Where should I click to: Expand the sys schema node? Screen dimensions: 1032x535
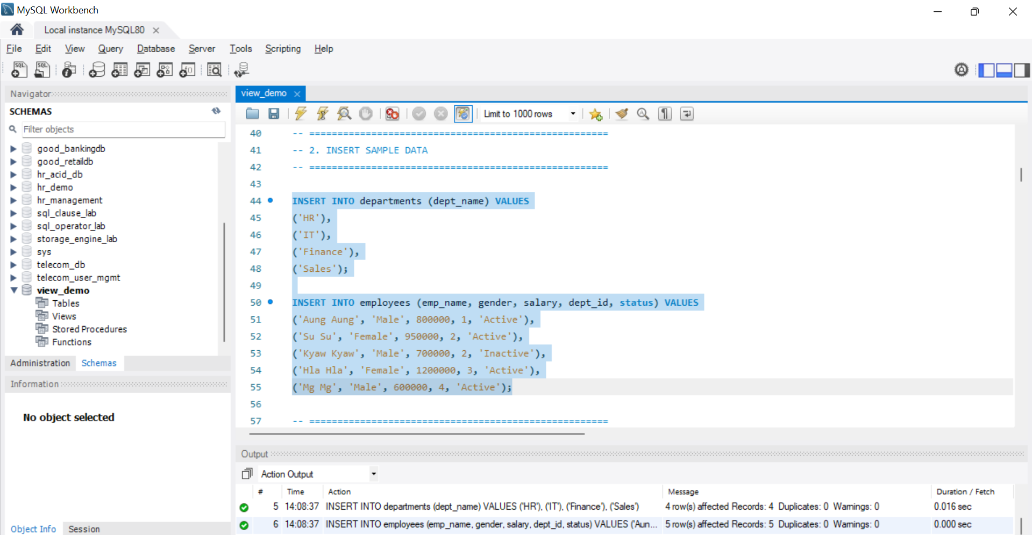coord(13,251)
